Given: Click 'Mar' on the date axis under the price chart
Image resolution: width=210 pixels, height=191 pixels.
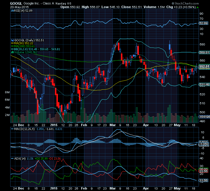Looking at the screenshot, I should pyautogui.click(x=112, y=125).
